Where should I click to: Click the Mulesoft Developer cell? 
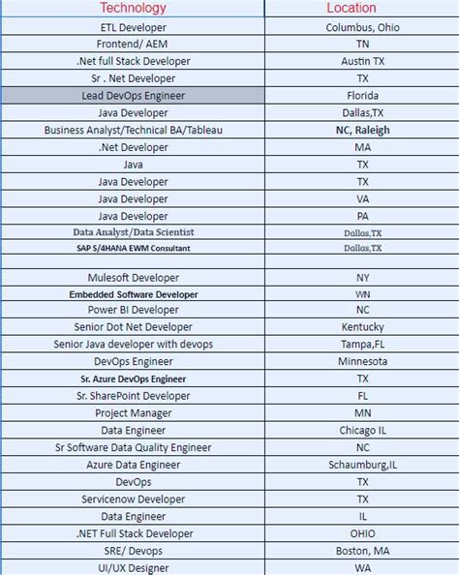133,278
